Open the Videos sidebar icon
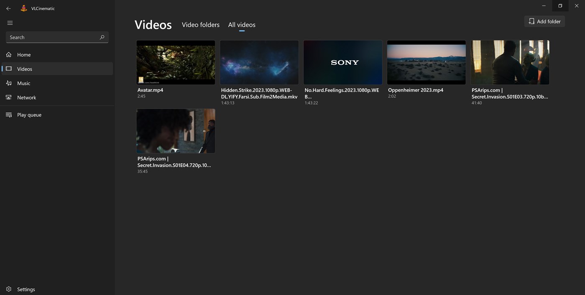This screenshot has height=295, width=585. (x=9, y=69)
